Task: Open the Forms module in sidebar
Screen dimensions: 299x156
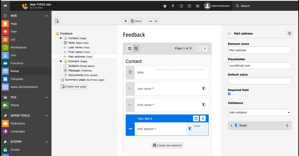Action: (15, 71)
